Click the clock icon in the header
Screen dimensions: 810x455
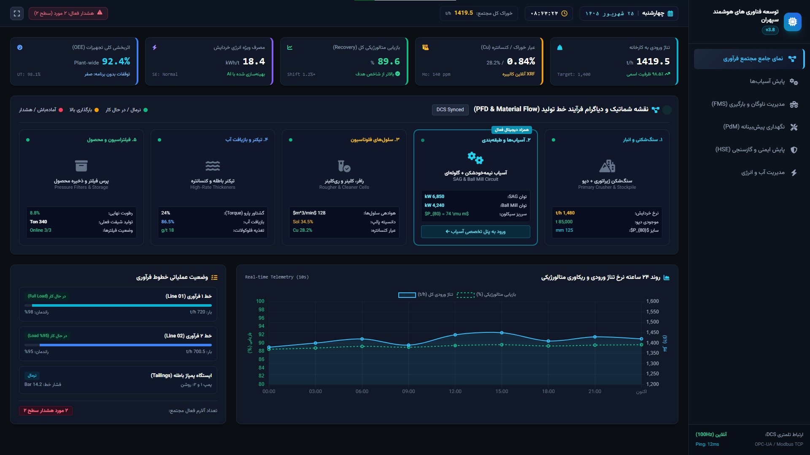[x=564, y=13]
